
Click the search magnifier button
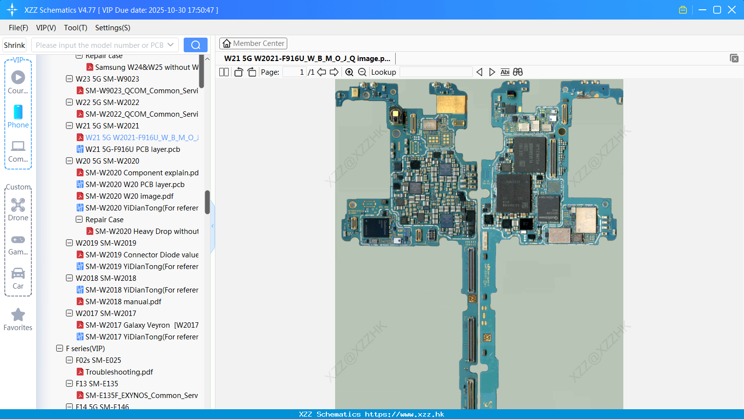point(195,45)
